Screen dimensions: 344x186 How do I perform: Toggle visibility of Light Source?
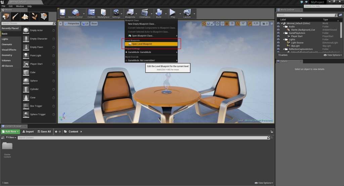coord(278,43)
